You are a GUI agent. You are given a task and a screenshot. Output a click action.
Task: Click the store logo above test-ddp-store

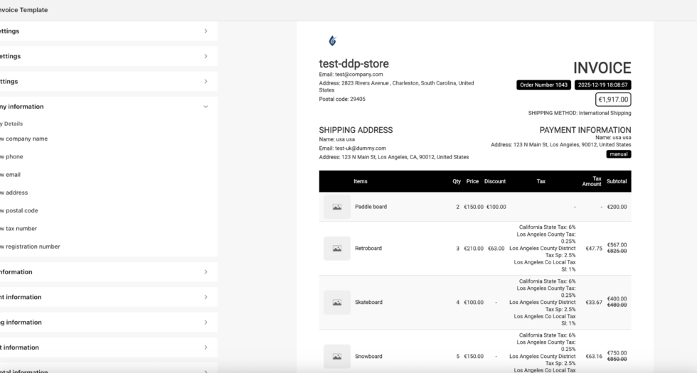332,41
